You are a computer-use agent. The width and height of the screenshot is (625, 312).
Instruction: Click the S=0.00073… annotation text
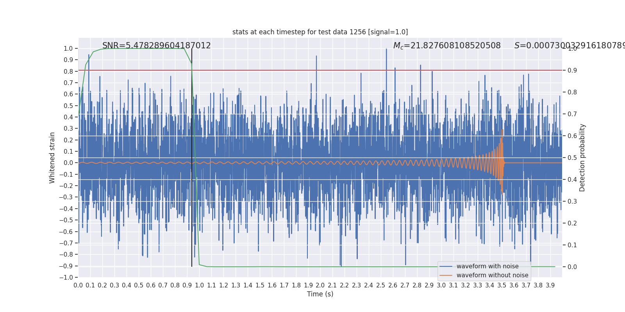click(x=570, y=46)
